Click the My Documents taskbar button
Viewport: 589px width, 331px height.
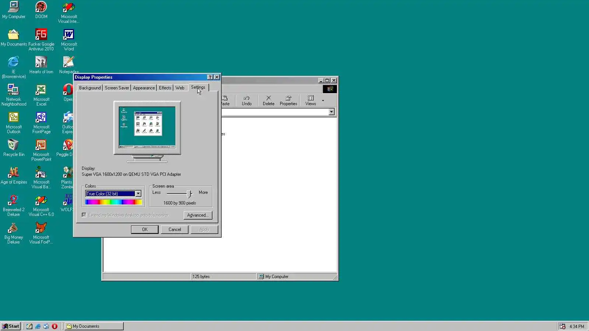[94, 326]
